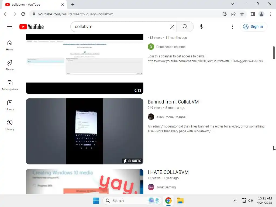The width and height of the screenshot is (276, 207).
Task: Open Library in sidebar
Action: (10, 105)
